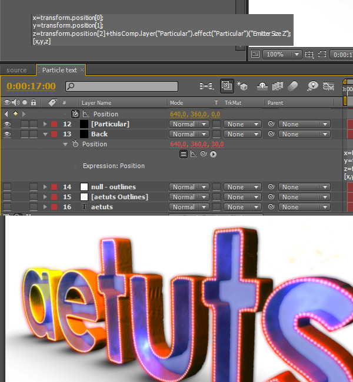353x382 pixels.
Task: Open the 100% magnification dropdown
Action: 282,54
